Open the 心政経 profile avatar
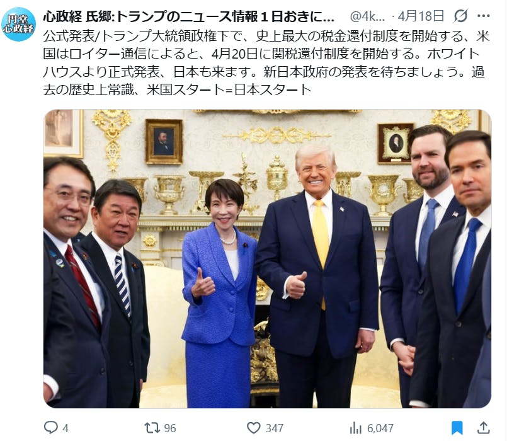Screen dimensions: 507x441 click(x=18, y=24)
